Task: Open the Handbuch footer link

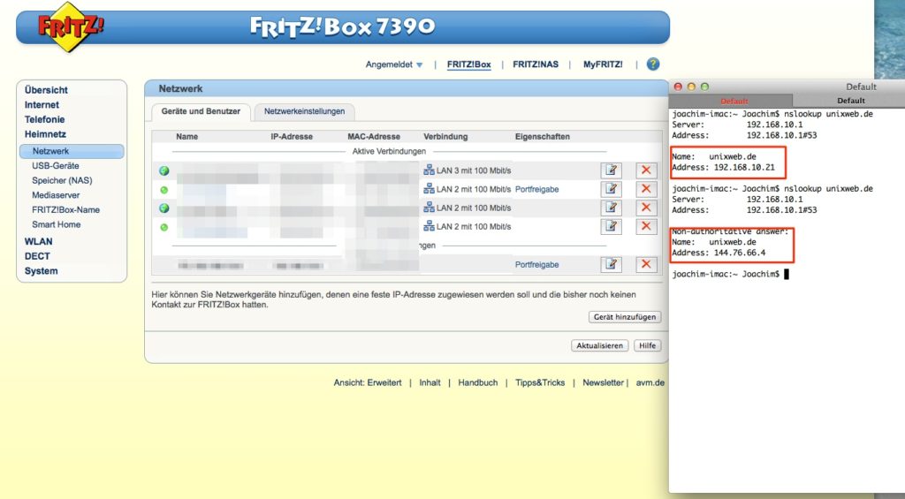Action: pos(478,382)
